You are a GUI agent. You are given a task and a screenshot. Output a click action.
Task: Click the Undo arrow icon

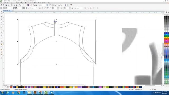(x=20, y=5)
